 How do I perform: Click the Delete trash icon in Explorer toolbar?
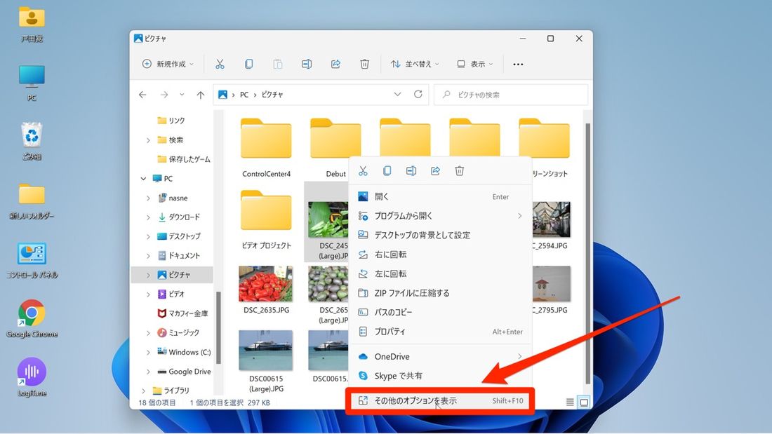click(x=364, y=64)
